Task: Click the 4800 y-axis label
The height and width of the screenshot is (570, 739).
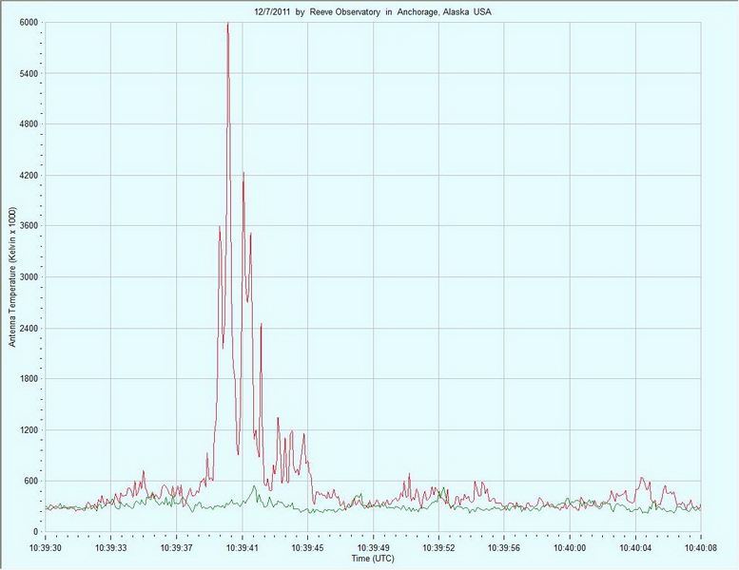Action: coord(29,124)
